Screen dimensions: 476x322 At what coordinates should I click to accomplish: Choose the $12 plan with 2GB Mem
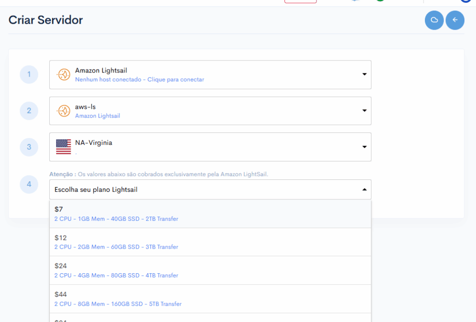pyautogui.click(x=210, y=242)
